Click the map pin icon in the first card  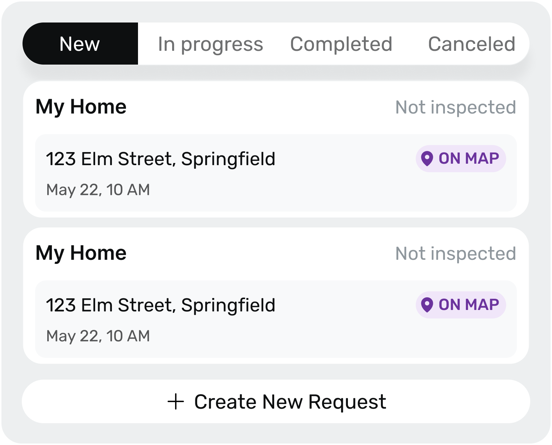click(x=427, y=159)
